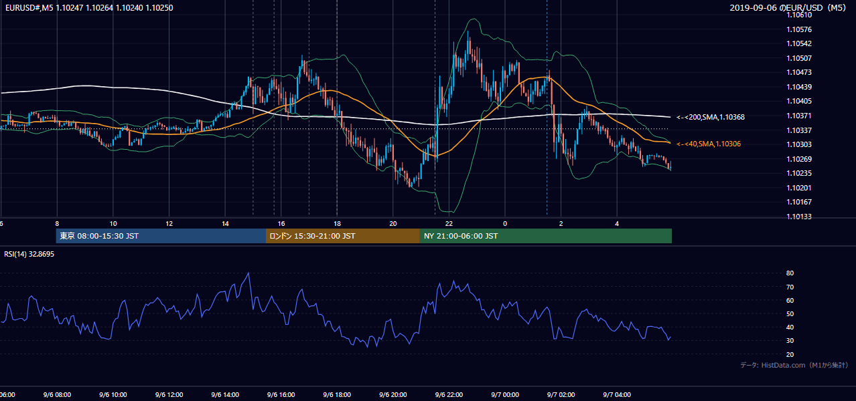Viewport: 856px width, 401px height.
Task: Click the 9/6 14:00 time axis label
Action: pyautogui.click(x=226, y=395)
